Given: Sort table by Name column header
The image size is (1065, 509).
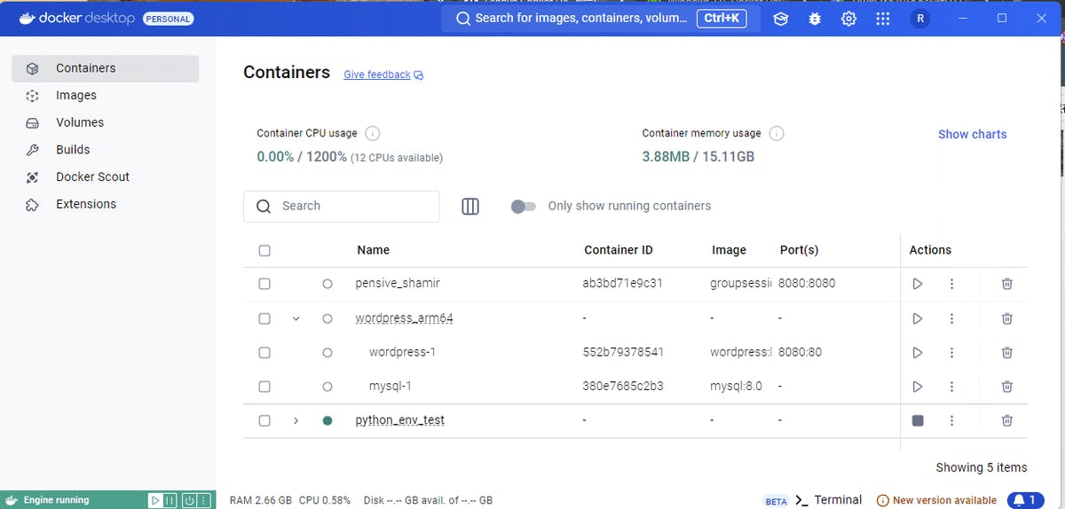Looking at the screenshot, I should coord(373,250).
